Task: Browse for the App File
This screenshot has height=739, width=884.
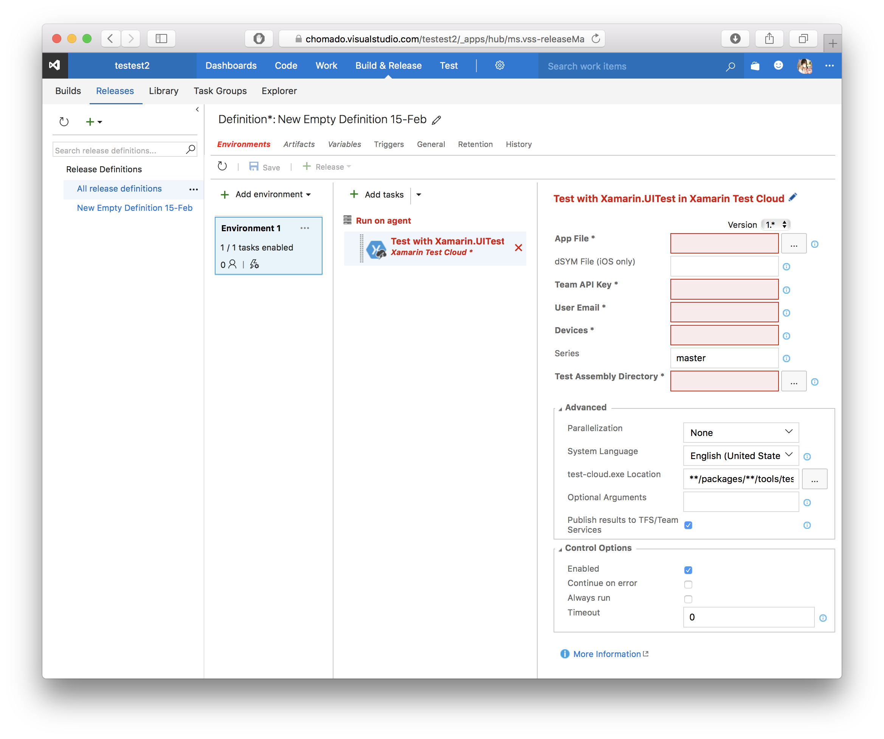Action: pyautogui.click(x=794, y=244)
